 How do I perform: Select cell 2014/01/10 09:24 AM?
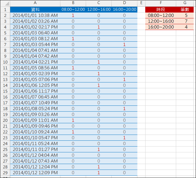coord(35,132)
